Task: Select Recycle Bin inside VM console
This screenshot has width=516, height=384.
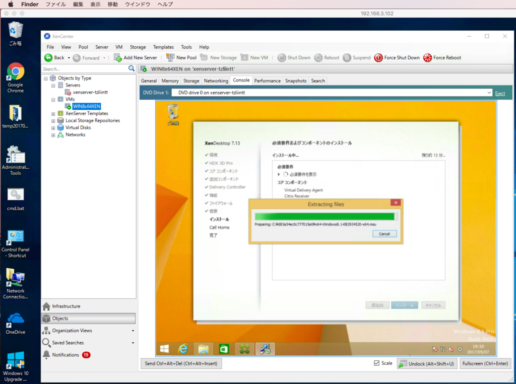Action: coord(173,114)
